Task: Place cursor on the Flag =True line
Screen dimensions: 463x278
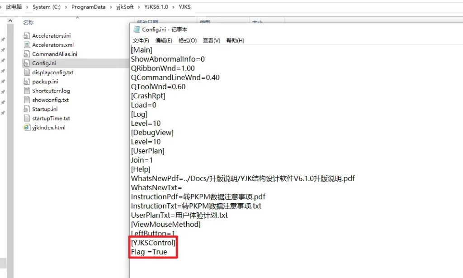Action: pos(149,252)
